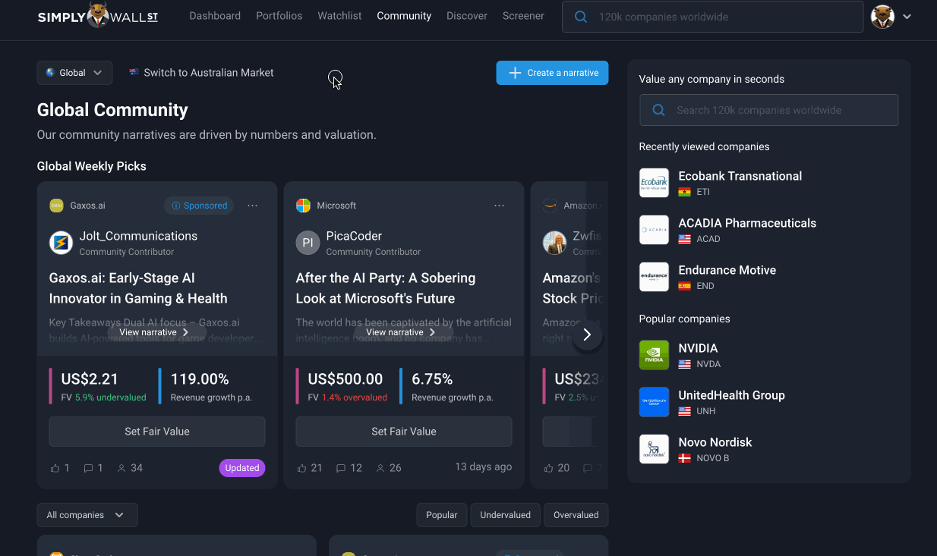Click the sidebar search magnifier icon
The height and width of the screenshot is (556, 937).
[x=658, y=110]
